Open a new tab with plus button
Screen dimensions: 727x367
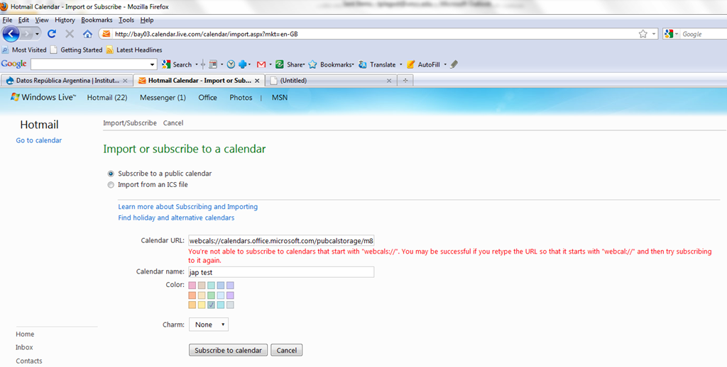[x=405, y=81]
